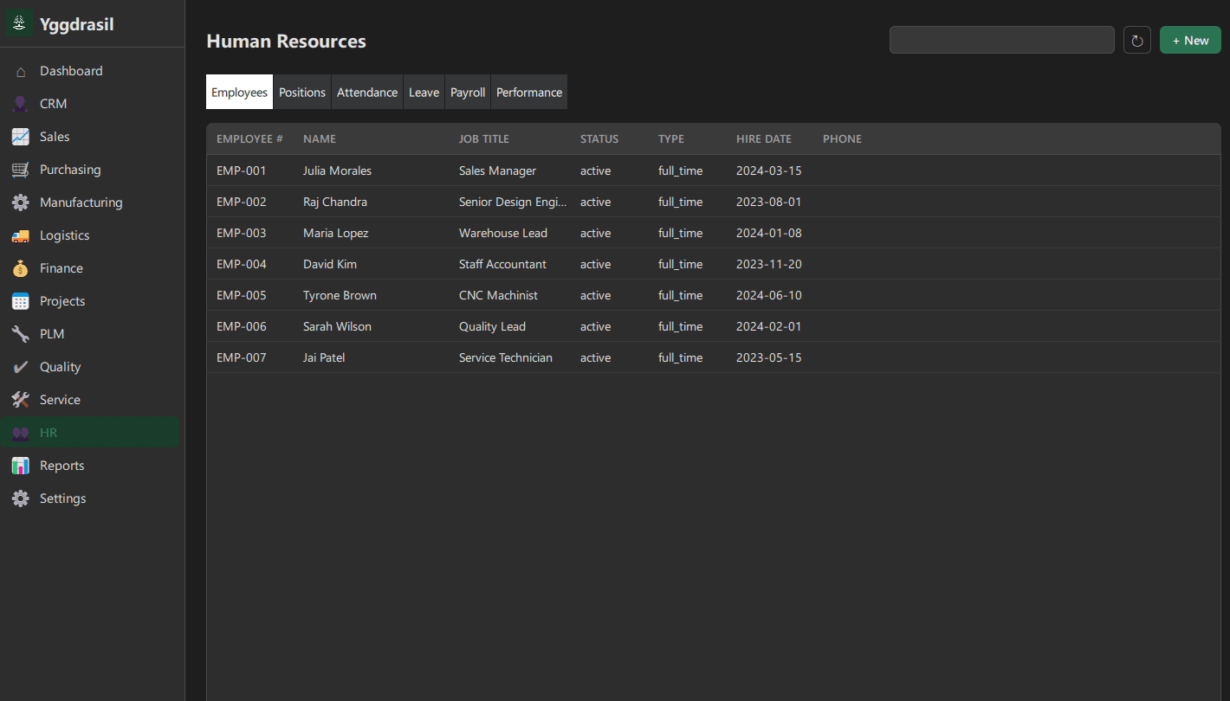The height and width of the screenshot is (701, 1230).
Task: Switch to the Performance tab
Action: (x=528, y=92)
